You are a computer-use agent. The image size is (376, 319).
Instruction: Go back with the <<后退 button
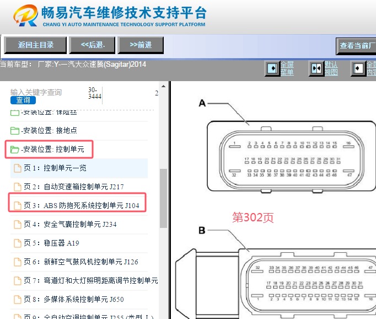[92, 45]
